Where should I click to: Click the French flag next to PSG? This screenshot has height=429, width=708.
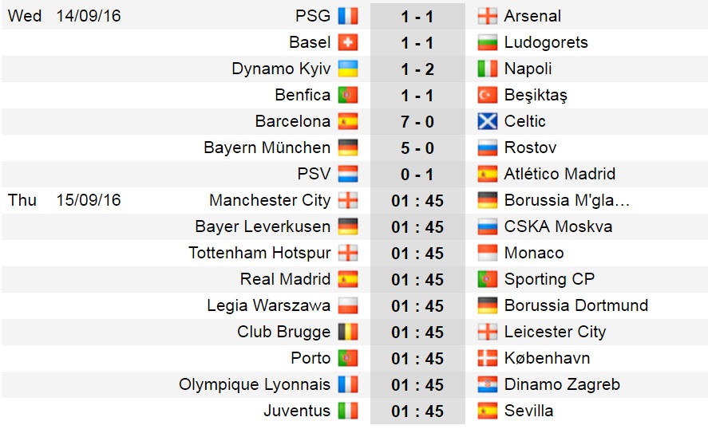tap(348, 16)
